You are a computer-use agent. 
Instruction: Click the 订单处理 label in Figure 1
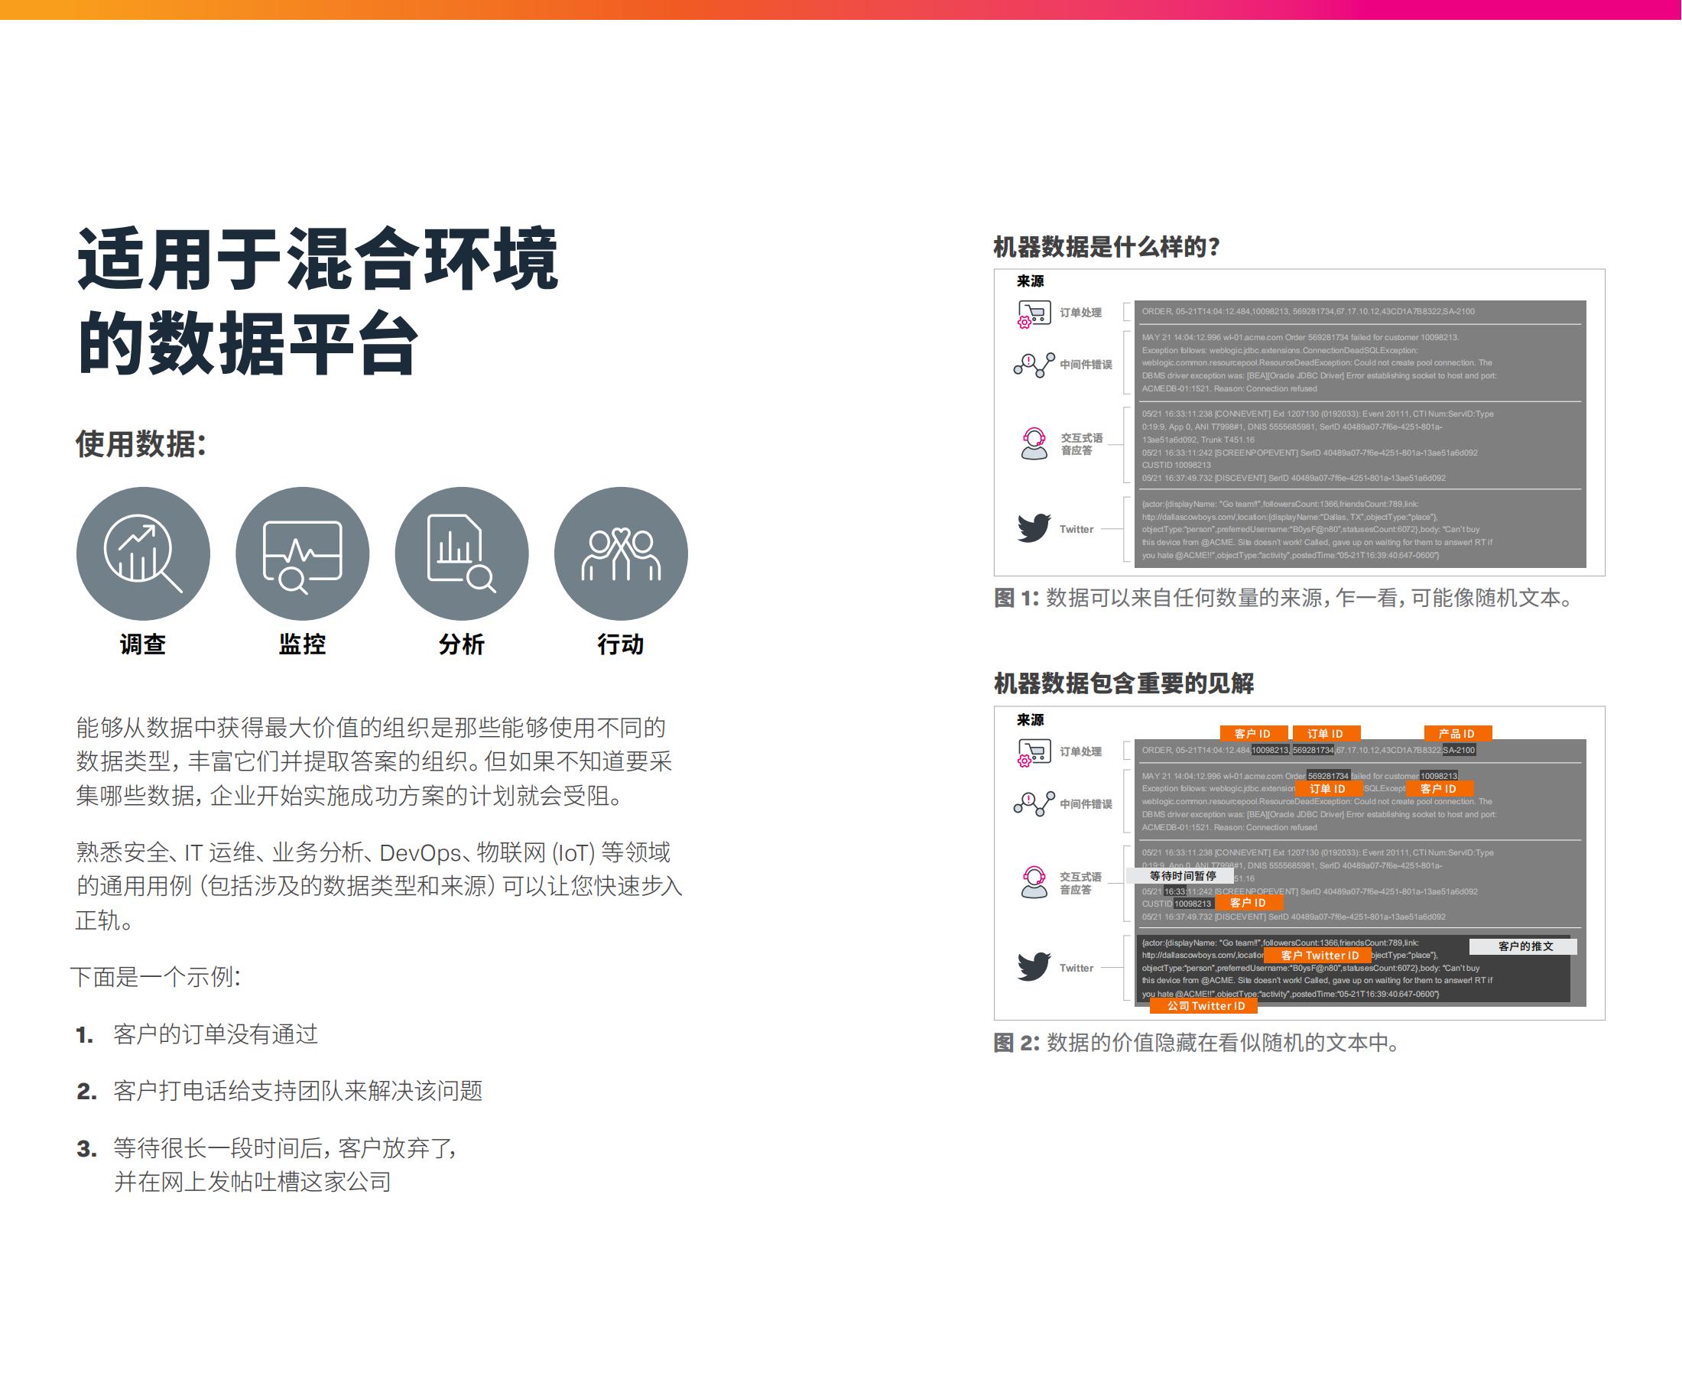[1080, 313]
